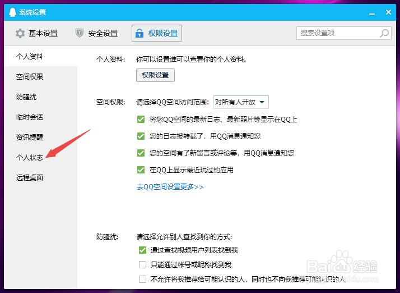The height and width of the screenshot is (293, 400).
Task: Click the magnifier search icon
Action: [384, 33]
